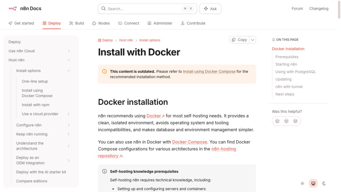Screen dimensions: 341x192
Task: Switch to system theme monitor icon
Action: coord(313,183)
